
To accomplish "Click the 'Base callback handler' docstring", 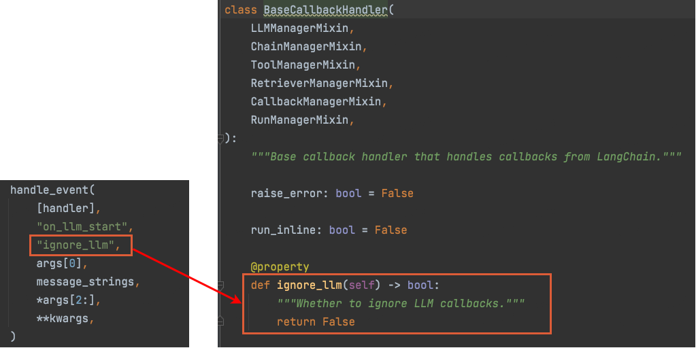I will [x=465, y=156].
